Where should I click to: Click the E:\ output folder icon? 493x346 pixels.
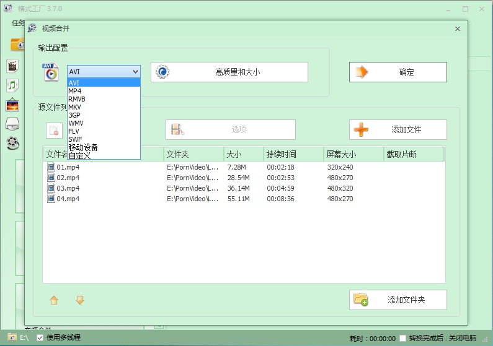pyautogui.click(x=12, y=338)
